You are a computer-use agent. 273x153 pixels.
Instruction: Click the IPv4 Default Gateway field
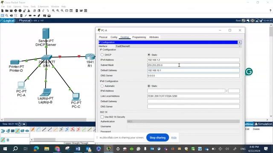click(x=193, y=71)
